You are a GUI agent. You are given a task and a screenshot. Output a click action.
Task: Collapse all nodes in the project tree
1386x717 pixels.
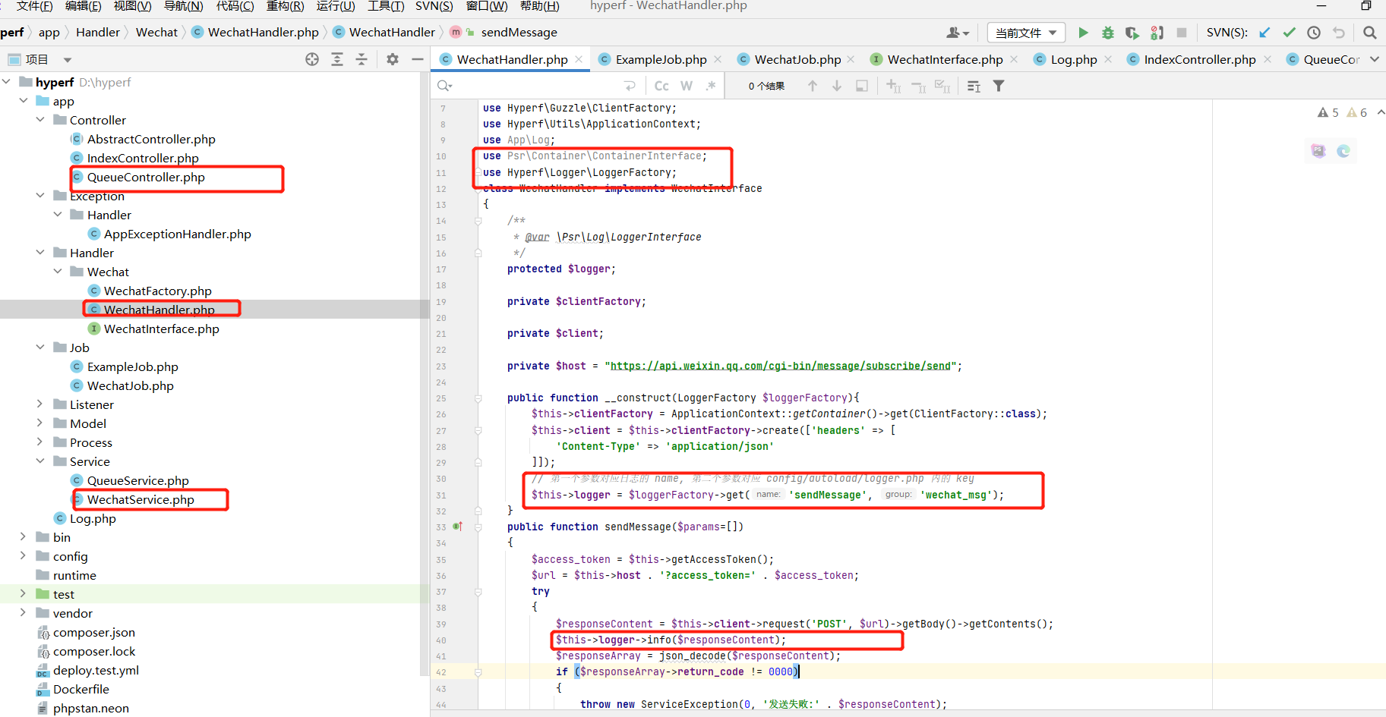click(363, 58)
